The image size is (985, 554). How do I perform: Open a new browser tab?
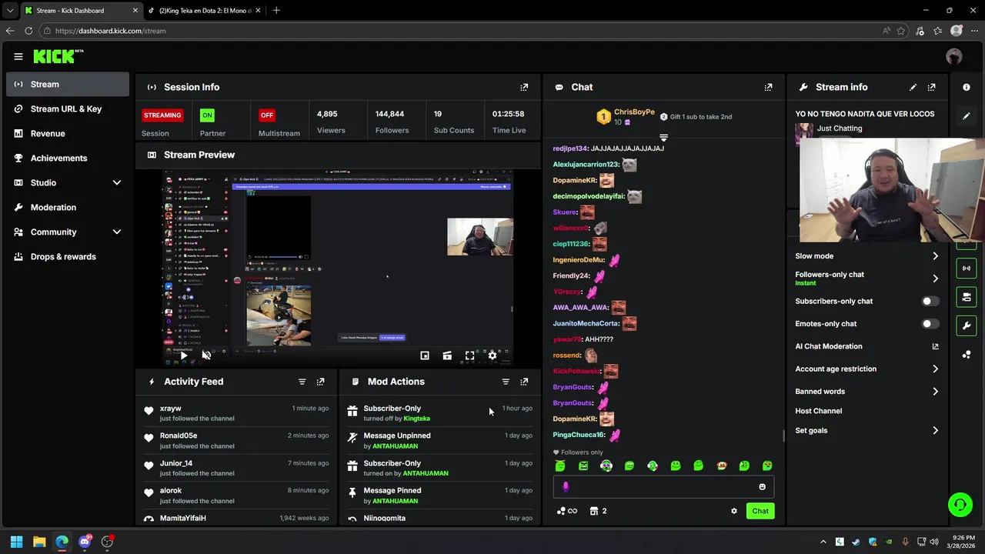(x=276, y=11)
